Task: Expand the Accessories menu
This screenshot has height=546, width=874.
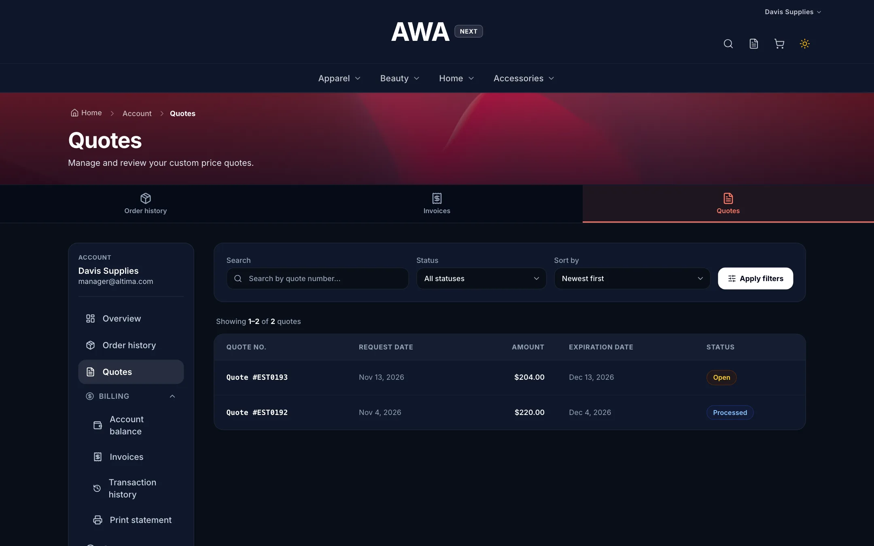Action: coord(524,78)
